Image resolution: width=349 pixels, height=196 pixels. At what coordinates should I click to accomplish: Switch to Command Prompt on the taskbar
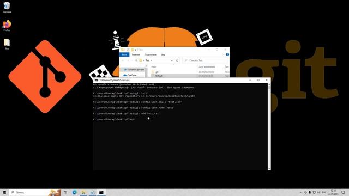pyautogui.click(x=101, y=192)
